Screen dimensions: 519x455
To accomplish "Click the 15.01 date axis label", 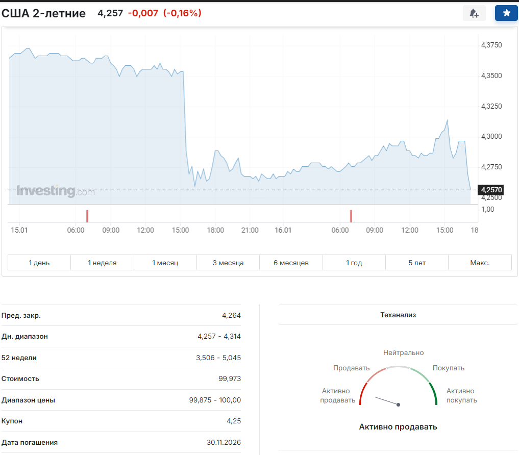I will coord(19,230).
